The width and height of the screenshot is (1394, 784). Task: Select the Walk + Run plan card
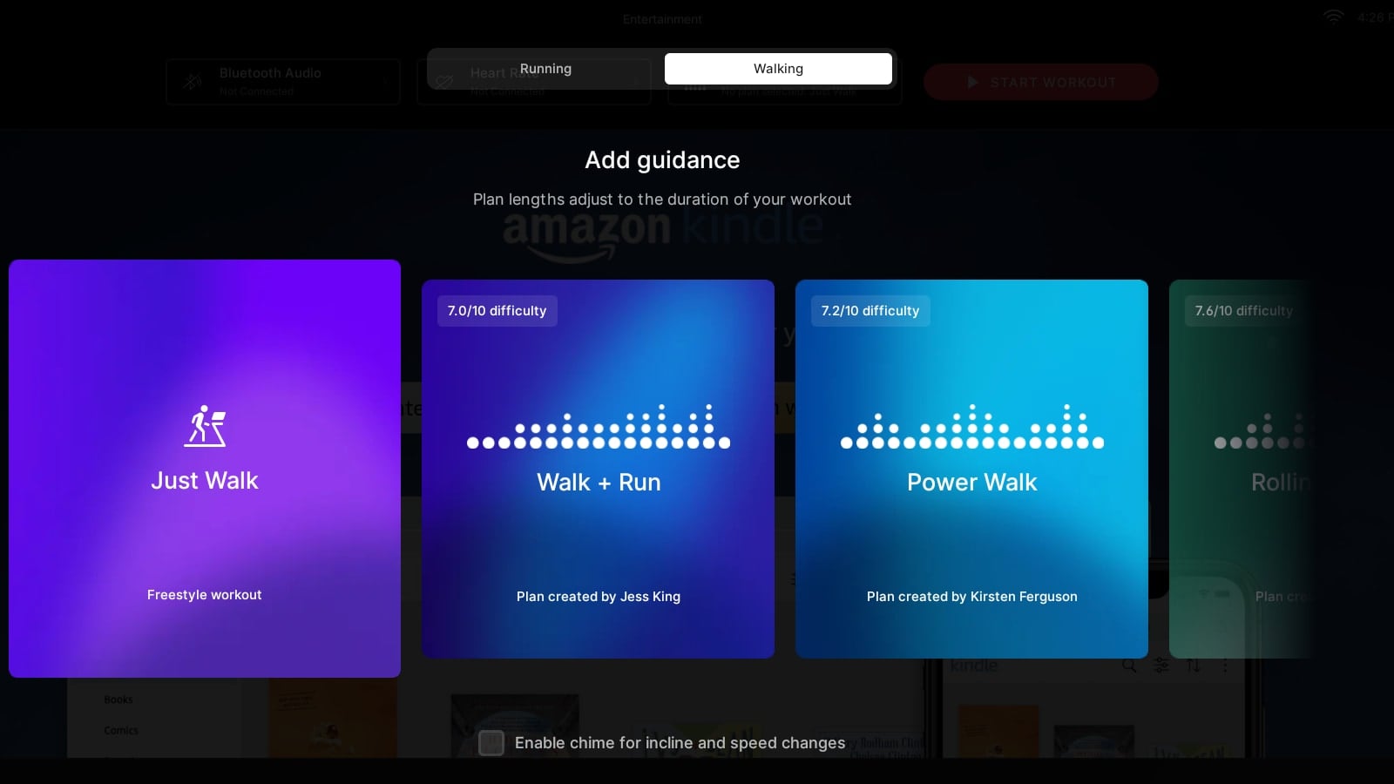(x=598, y=469)
